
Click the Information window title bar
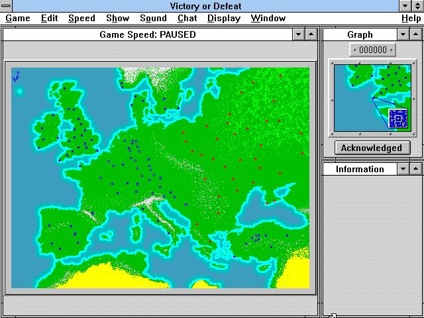point(360,169)
